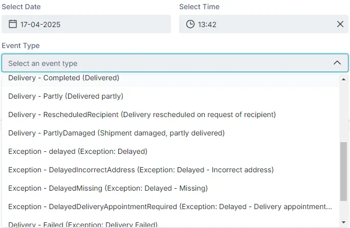Click the Event Type label

click(20, 45)
